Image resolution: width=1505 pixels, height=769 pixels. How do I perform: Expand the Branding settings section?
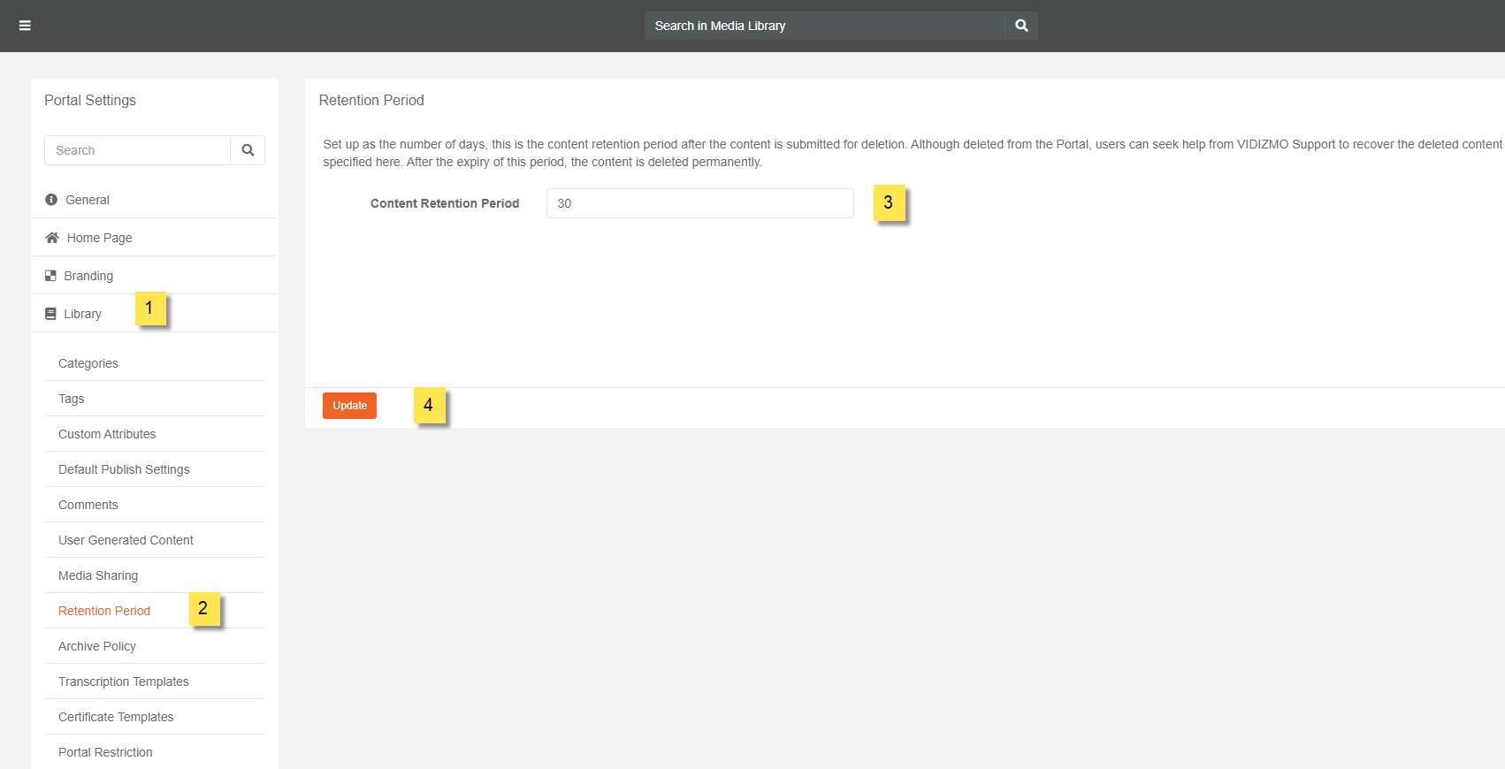click(x=88, y=276)
